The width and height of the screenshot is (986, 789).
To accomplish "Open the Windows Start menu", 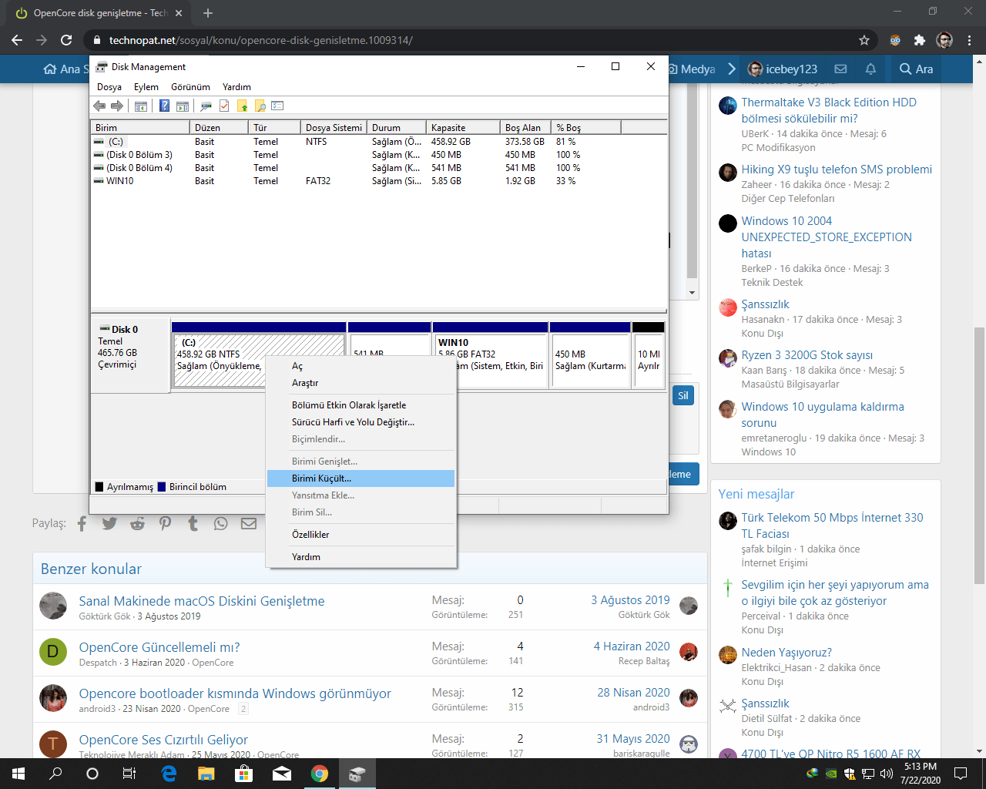I will click(18, 774).
